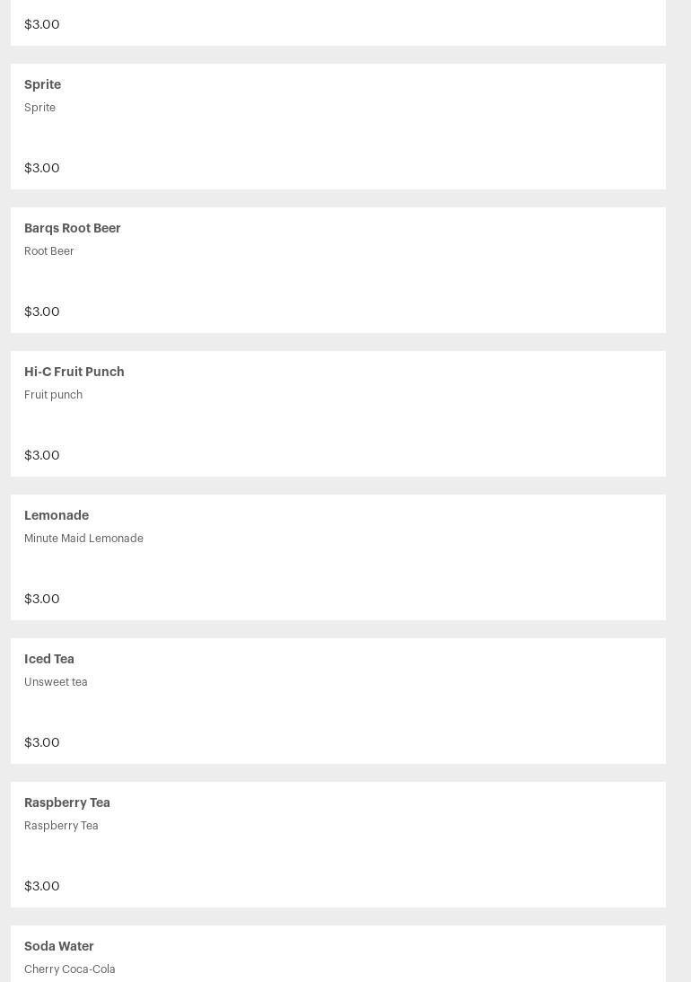The height and width of the screenshot is (982, 691).
Task: Open the Hi-C Fruit Punch item
Action: point(74,372)
